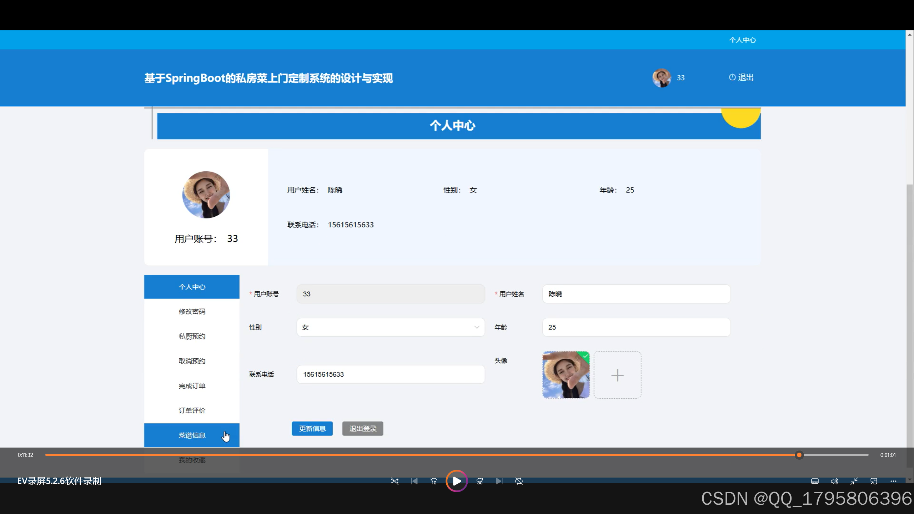Jump to the next track
The height and width of the screenshot is (514, 914).
499,481
